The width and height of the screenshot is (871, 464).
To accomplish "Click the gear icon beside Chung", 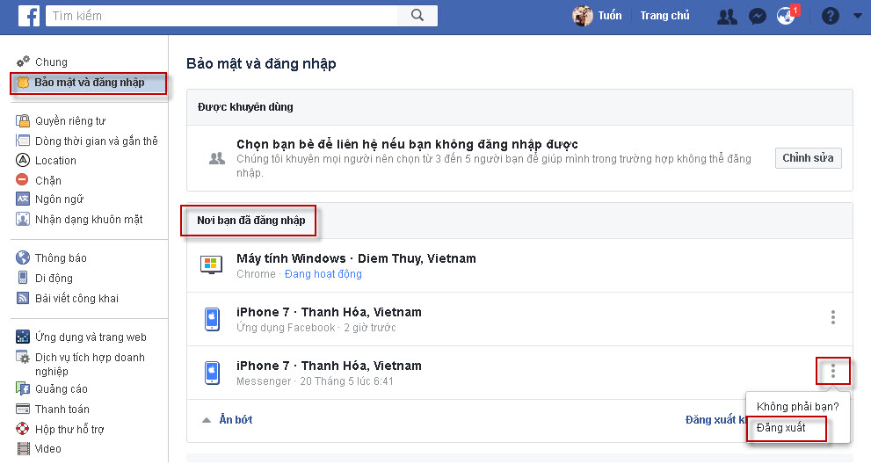I will (23, 62).
